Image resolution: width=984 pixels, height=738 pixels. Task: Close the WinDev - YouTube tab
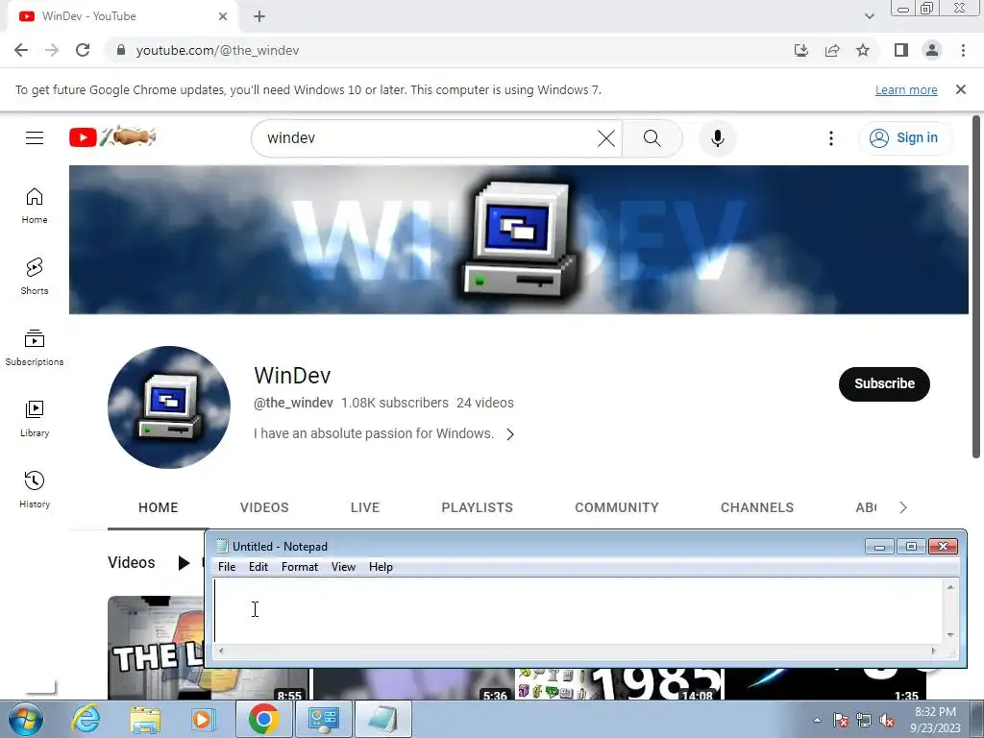[x=223, y=16]
